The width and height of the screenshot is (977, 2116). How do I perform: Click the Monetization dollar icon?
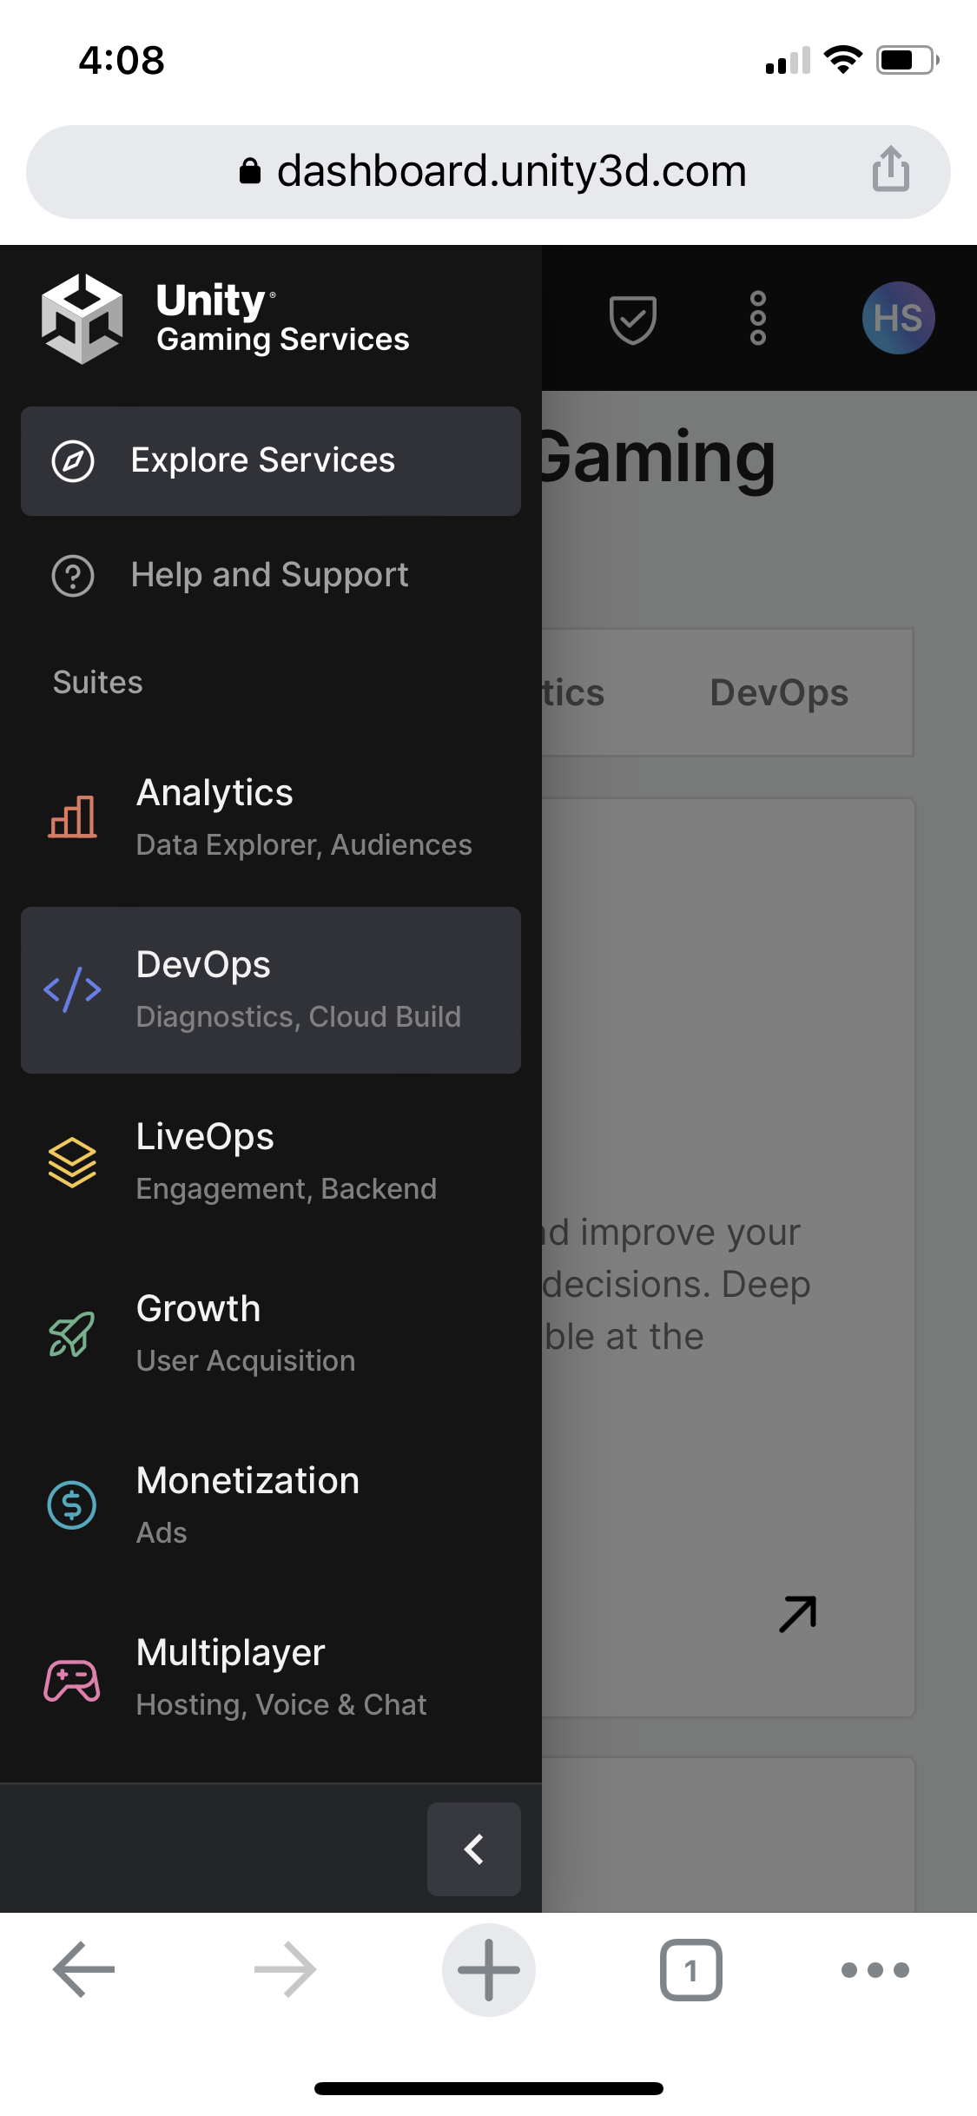tap(73, 1505)
